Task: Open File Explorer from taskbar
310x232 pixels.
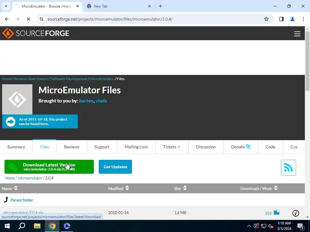Action: click(37, 226)
